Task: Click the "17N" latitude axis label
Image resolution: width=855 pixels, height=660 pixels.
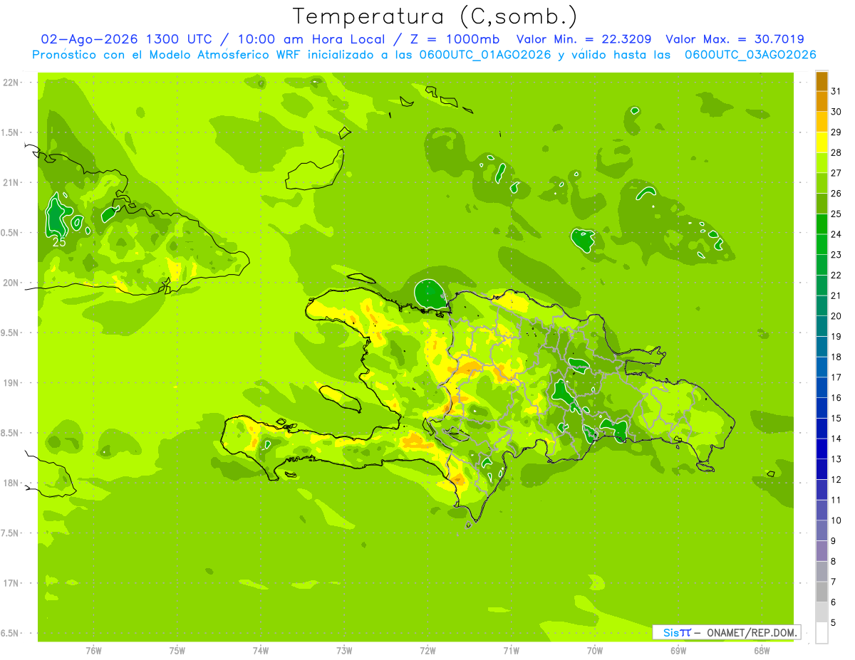Action: pos(11,583)
